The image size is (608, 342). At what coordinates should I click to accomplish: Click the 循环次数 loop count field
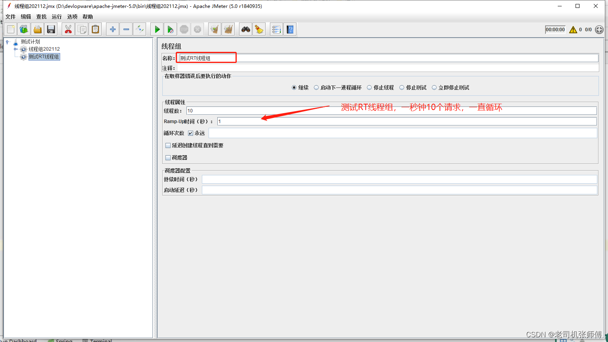click(x=403, y=133)
